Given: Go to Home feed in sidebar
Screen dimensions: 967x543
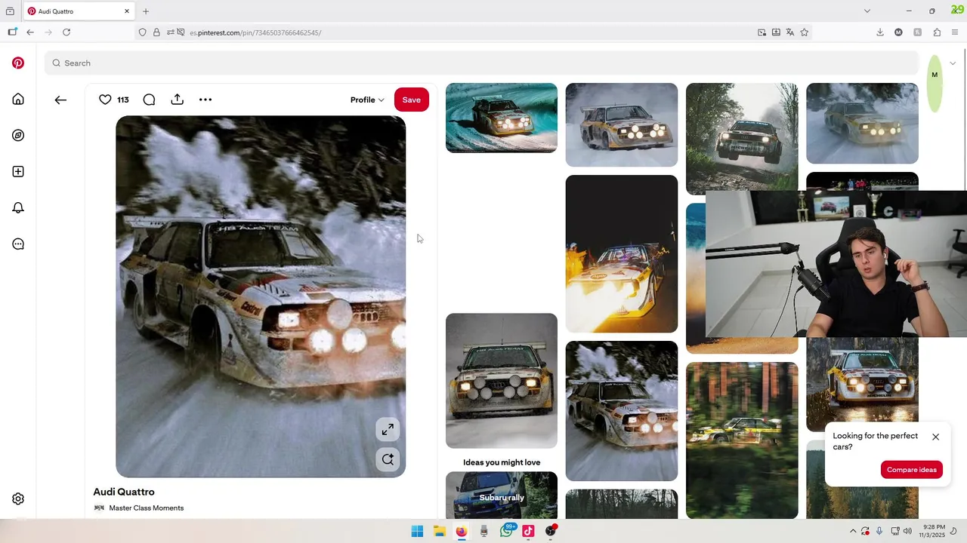Looking at the screenshot, I should (x=18, y=100).
